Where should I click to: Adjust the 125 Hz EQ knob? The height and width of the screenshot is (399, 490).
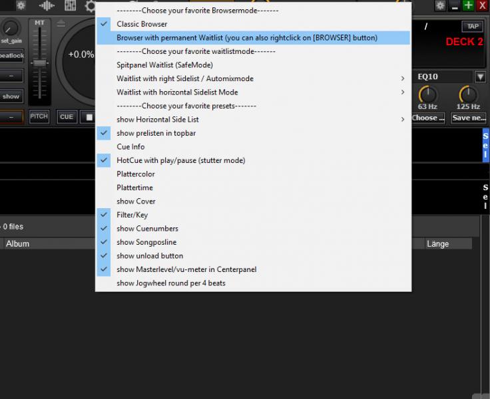[467, 94]
